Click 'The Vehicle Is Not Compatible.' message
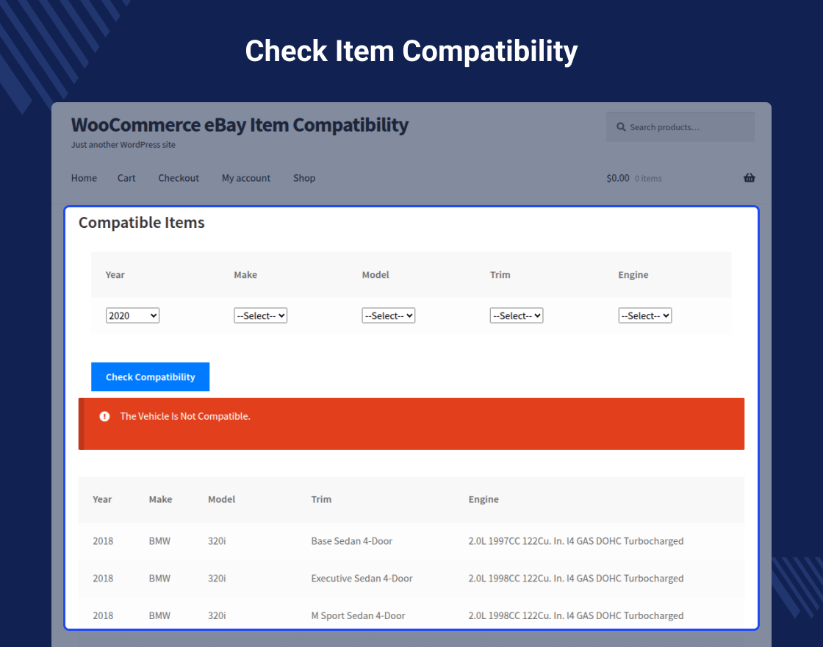Screen dimensions: 823x647 (185, 416)
